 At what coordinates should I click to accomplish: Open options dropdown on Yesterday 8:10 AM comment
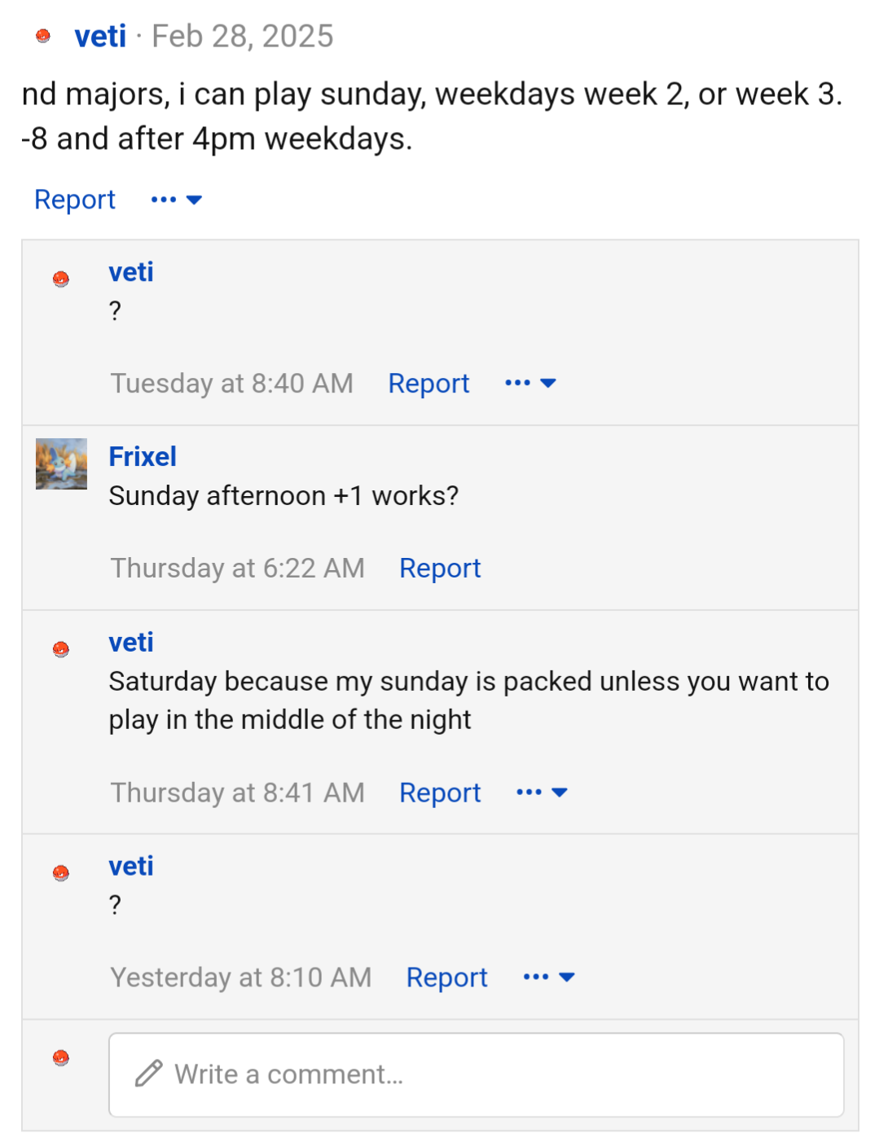(549, 977)
